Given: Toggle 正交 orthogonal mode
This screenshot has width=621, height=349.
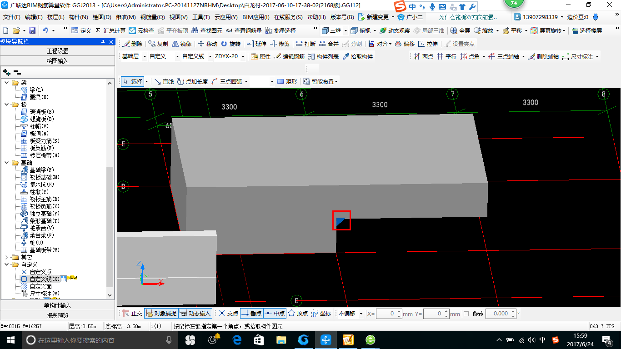Looking at the screenshot, I should tap(133, 314).
